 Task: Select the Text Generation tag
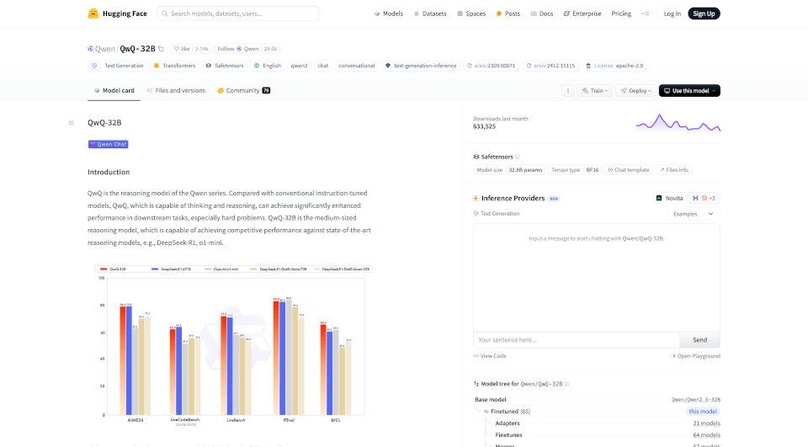tap(119, 66)
